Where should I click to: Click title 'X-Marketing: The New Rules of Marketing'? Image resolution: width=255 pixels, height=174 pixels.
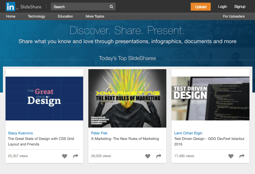tap(125, 139)
